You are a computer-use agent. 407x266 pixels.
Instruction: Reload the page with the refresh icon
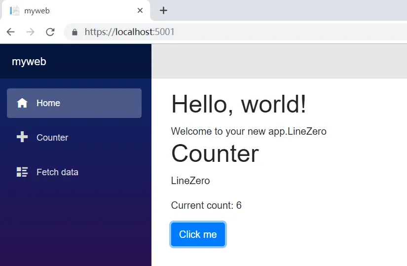point(50,32)
